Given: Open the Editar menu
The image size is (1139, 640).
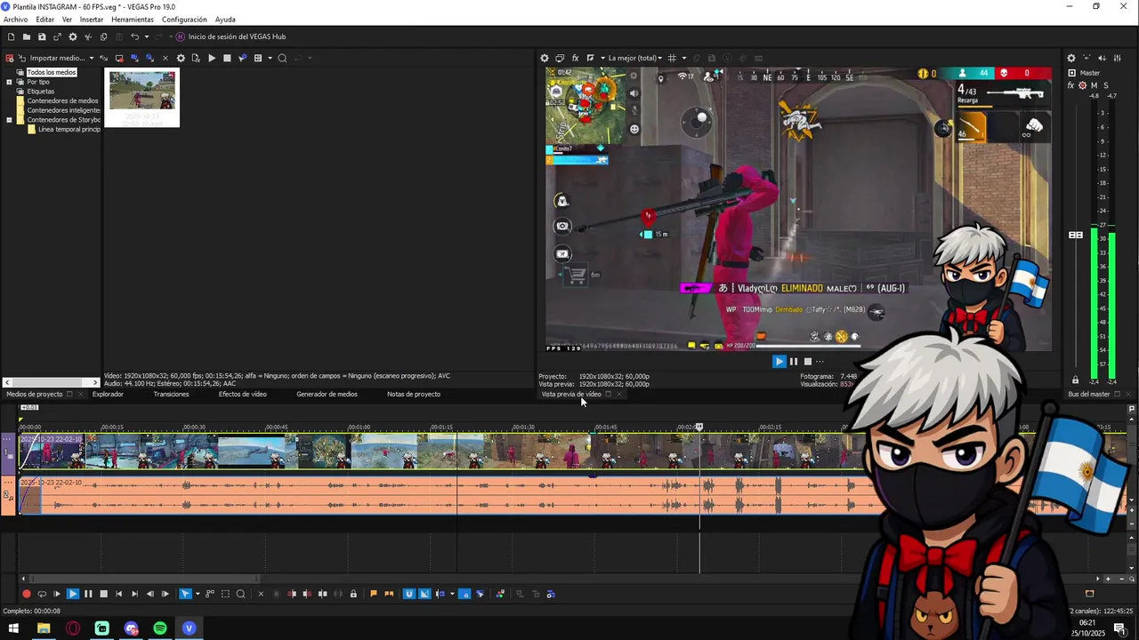Looking at the screenshot, I should tap(44, 20).
